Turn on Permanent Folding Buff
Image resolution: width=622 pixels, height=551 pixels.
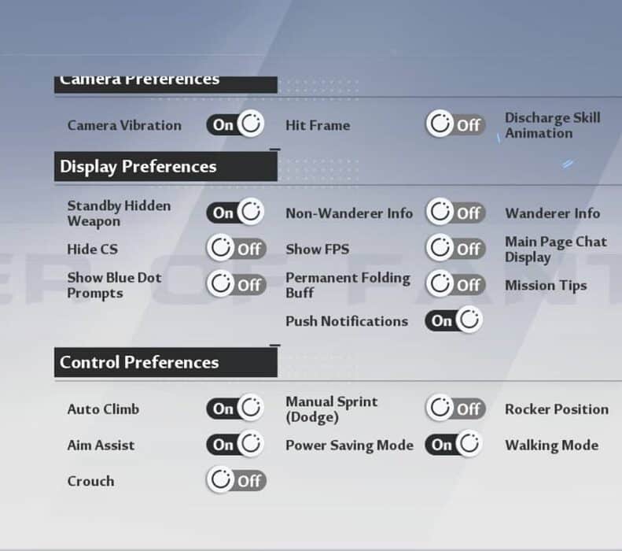(455, 285)
